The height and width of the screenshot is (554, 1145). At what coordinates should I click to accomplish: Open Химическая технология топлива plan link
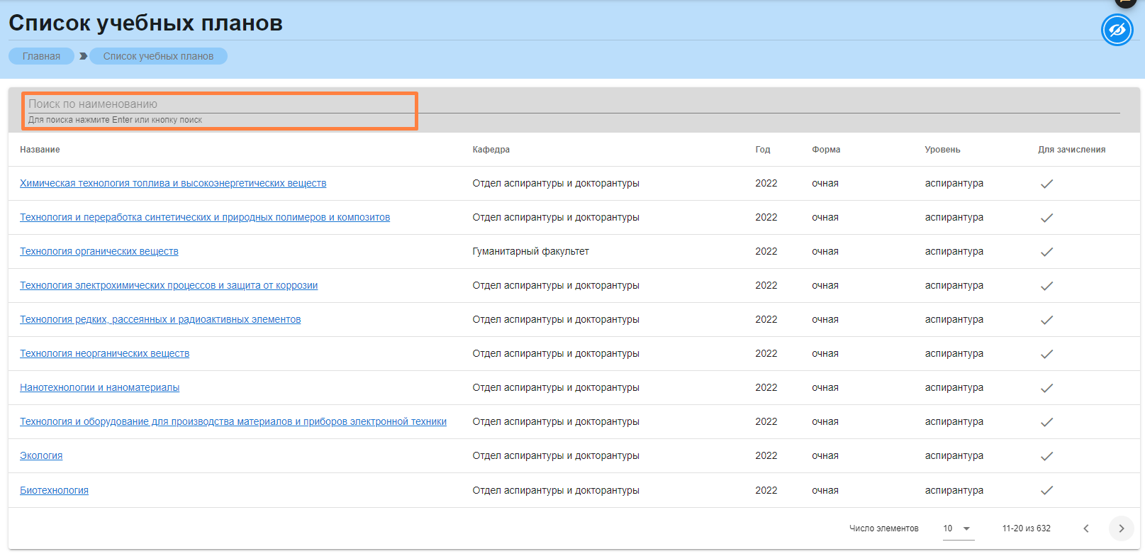click(173, 183)
